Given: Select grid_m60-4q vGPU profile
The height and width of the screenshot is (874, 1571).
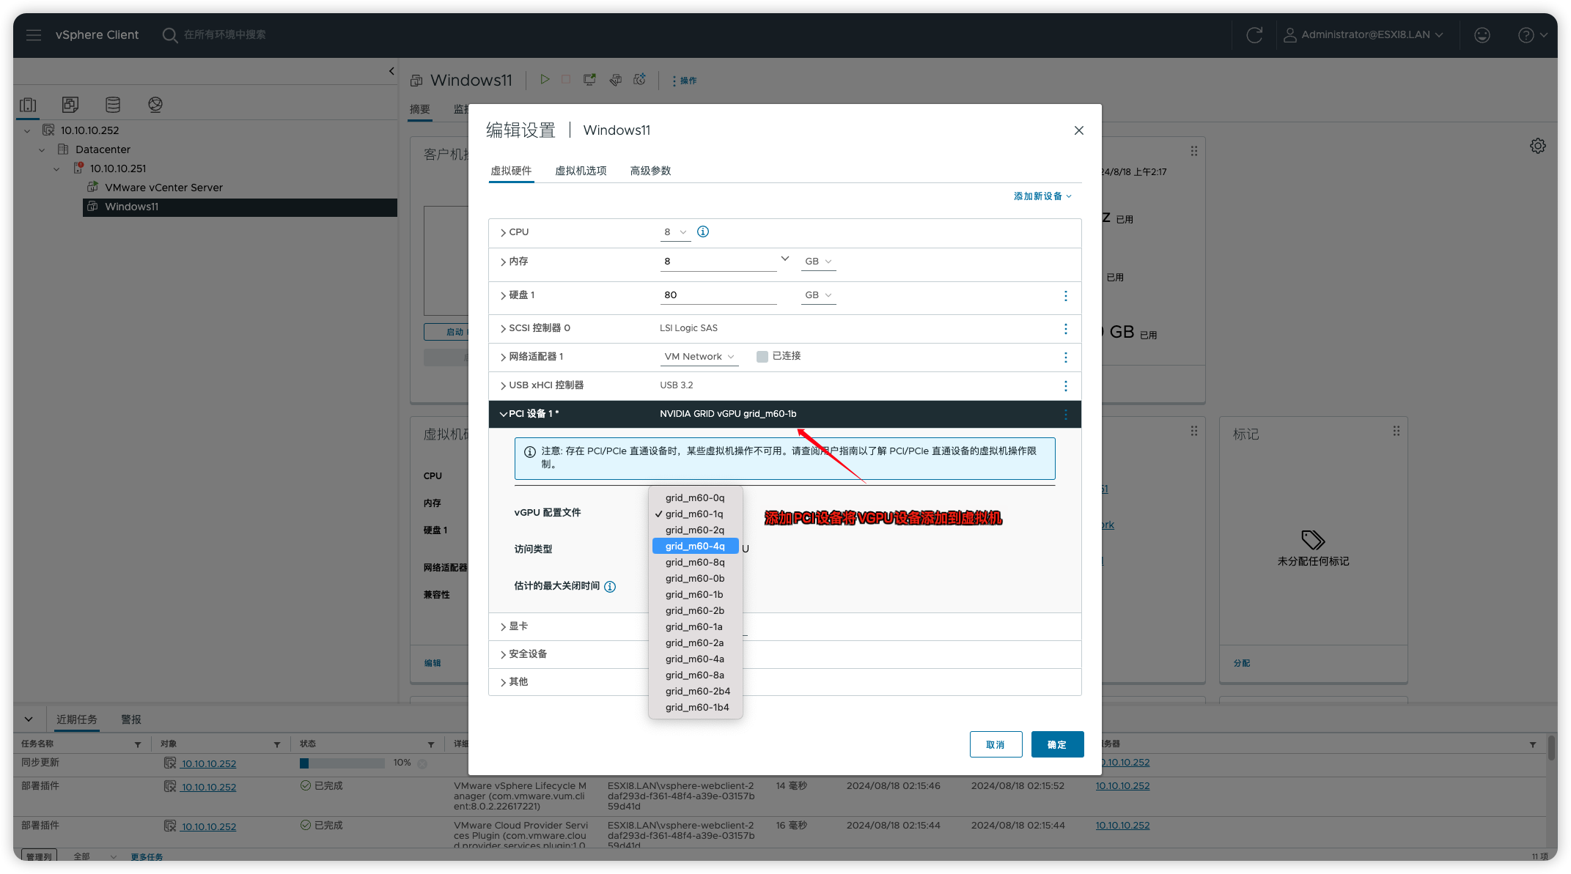Looking at the screenshot, I should [x=695, y=547].
